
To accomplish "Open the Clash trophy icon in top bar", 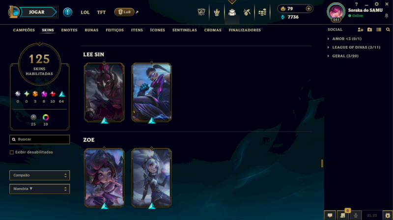I will click(217, 12).
